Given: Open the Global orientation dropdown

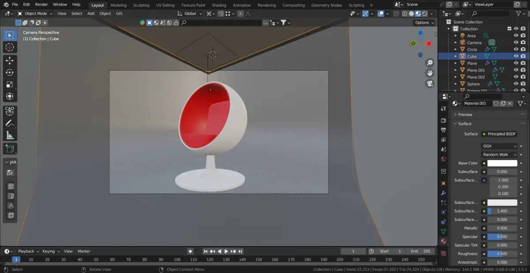Looking at the screenshot, I should pos(190,14).
